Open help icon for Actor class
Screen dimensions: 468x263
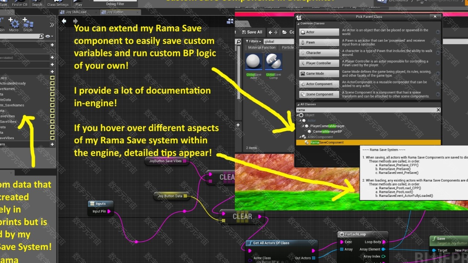(438, 32)
